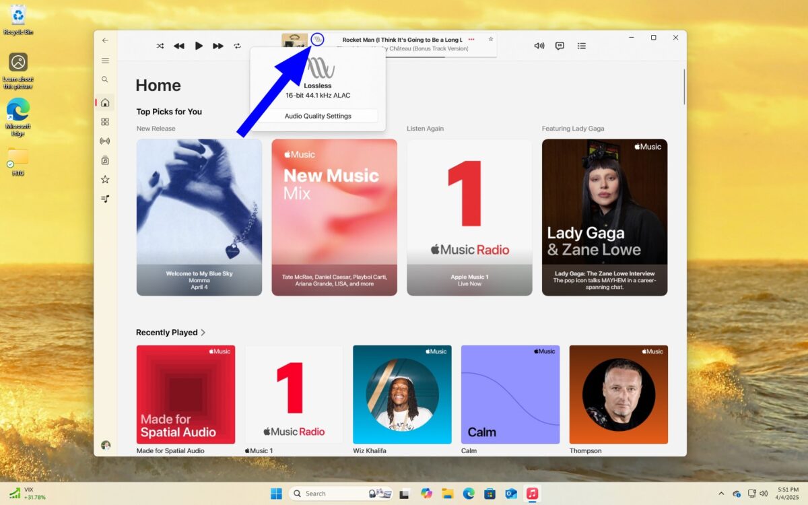808x505 pixels.
Task: Open the account profile avatar
Action: point(106,445)
